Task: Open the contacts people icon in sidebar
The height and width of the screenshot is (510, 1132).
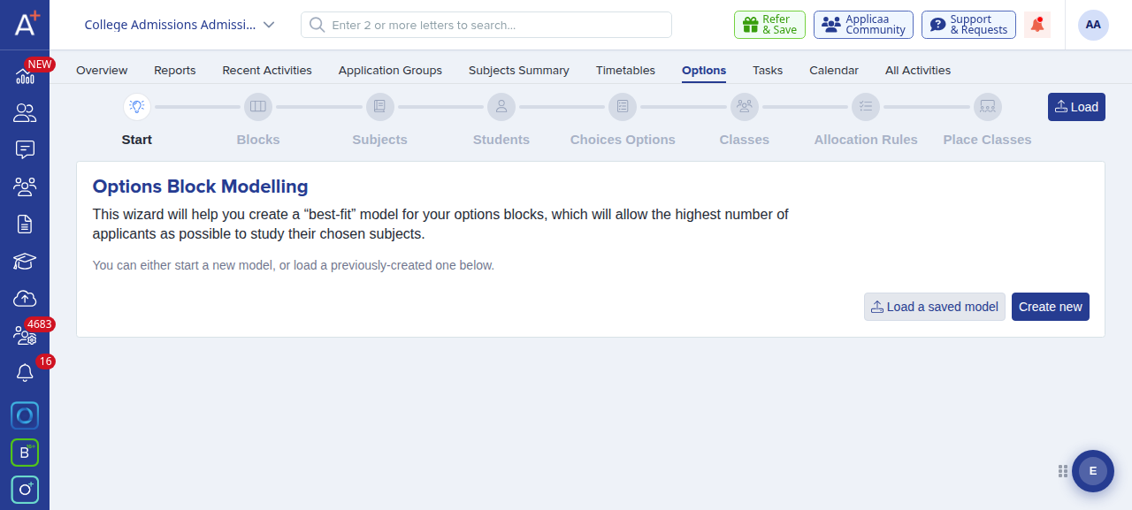Action: 25,113
